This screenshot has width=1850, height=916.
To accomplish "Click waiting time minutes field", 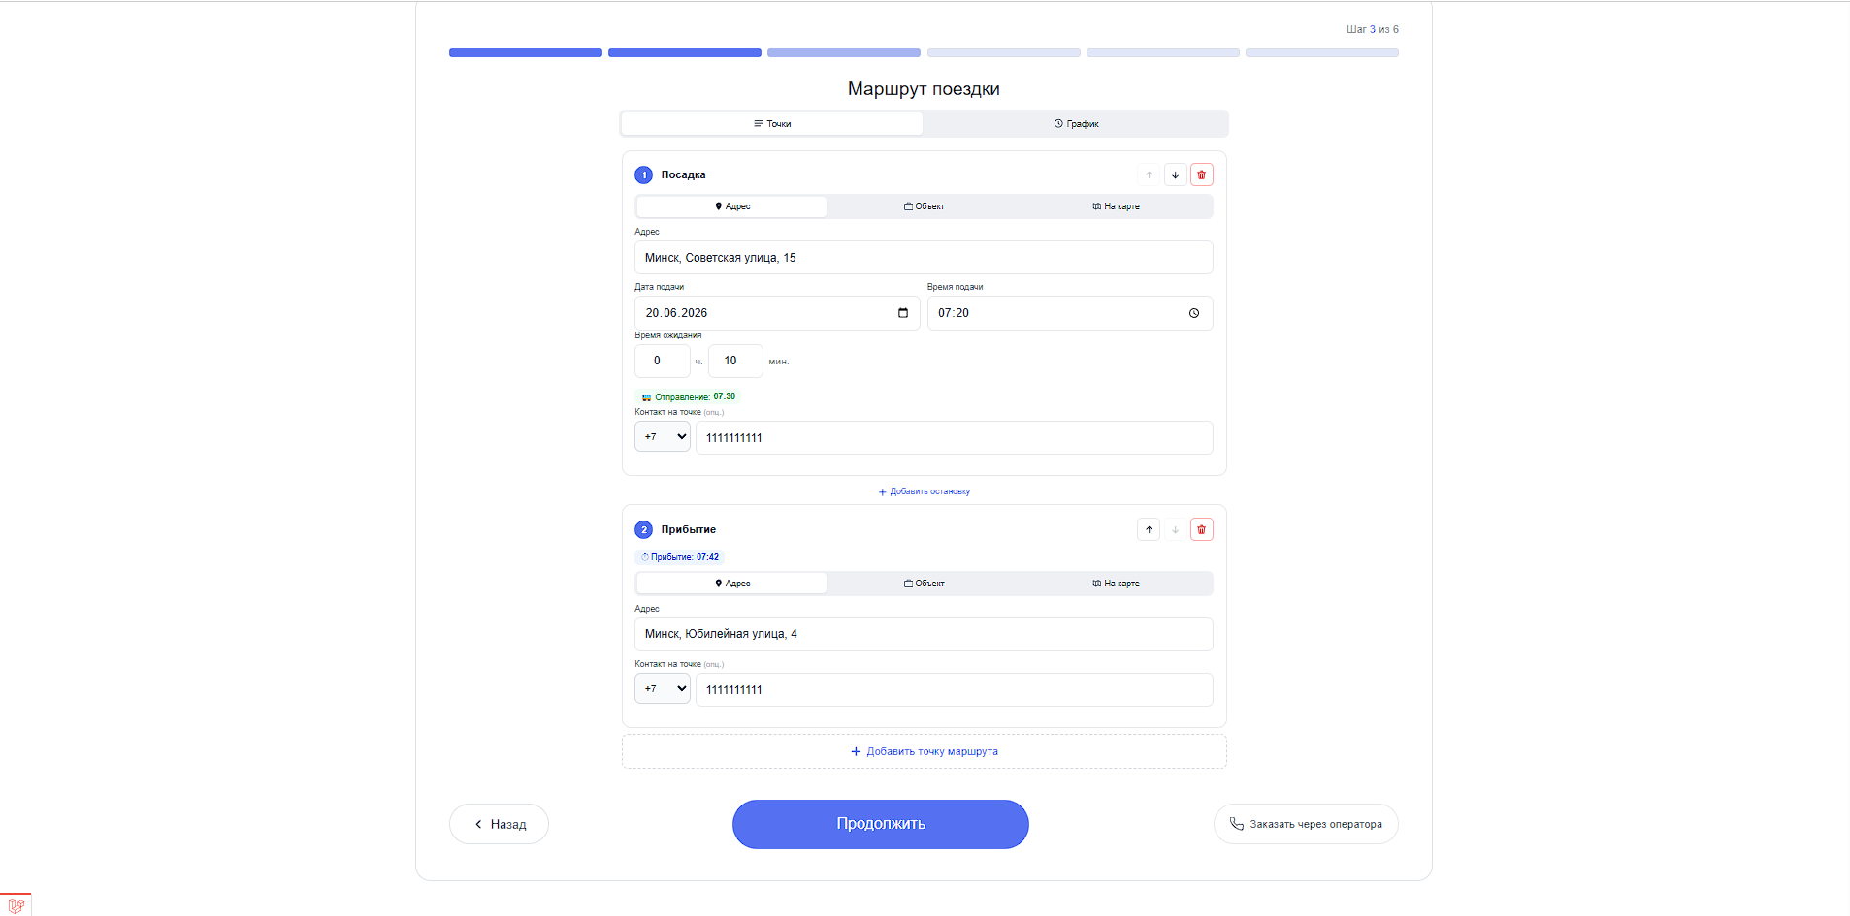I will 735,361.
